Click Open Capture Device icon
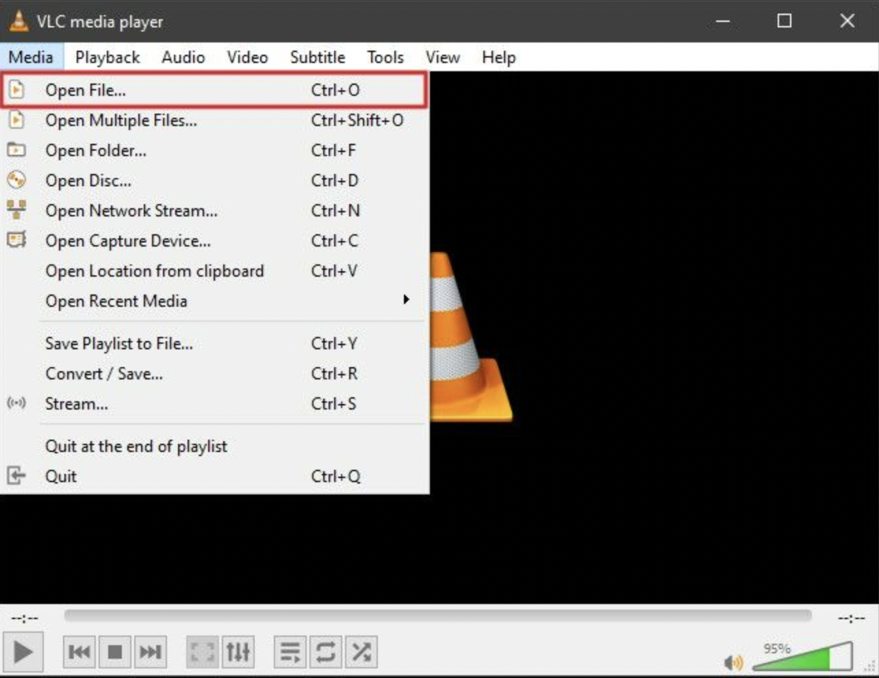Image resolution: width=879 pixels, height=678 pixels. pos(16,240)
